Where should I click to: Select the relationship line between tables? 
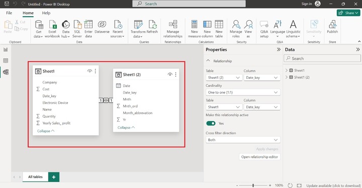[x=106, y=101]
